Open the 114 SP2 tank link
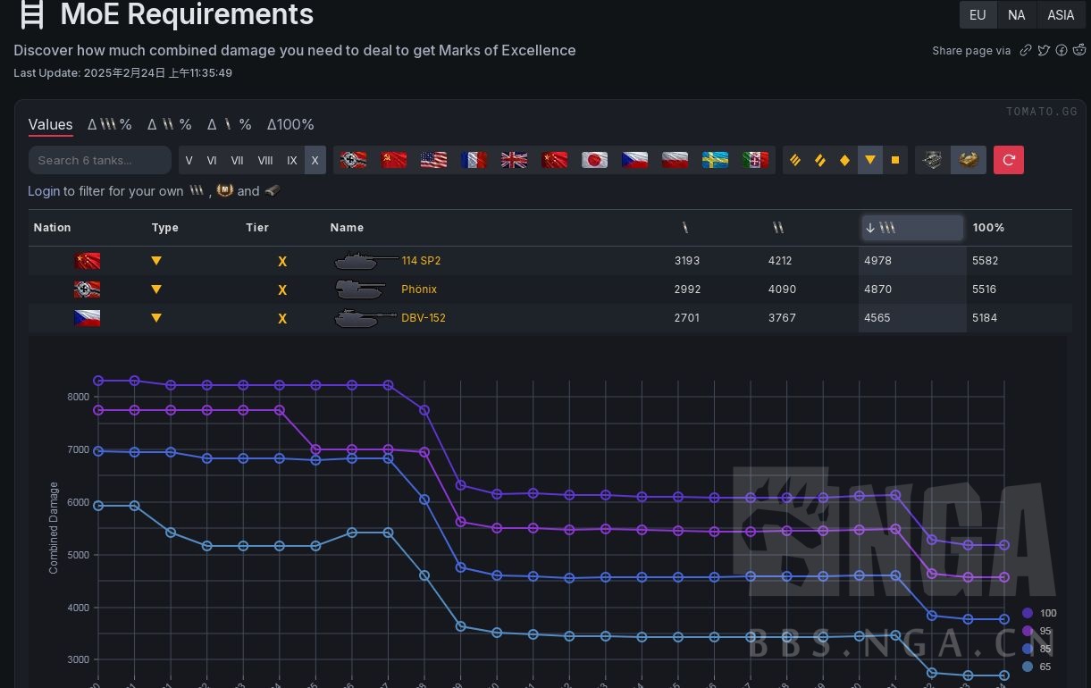 pos(421,261)
